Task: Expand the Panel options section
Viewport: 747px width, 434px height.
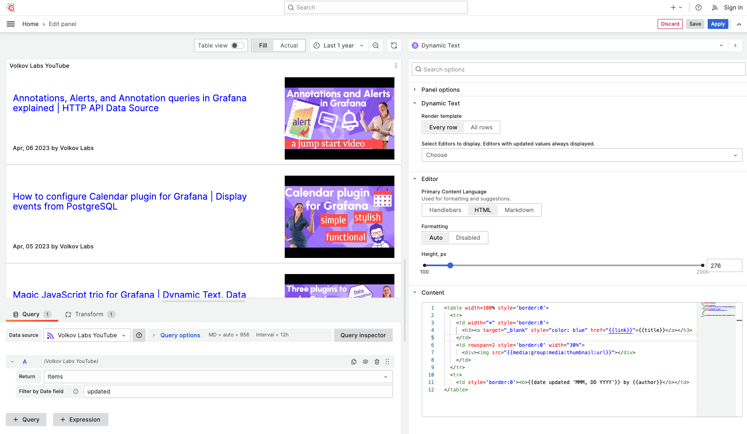Action: pos(440,90)
